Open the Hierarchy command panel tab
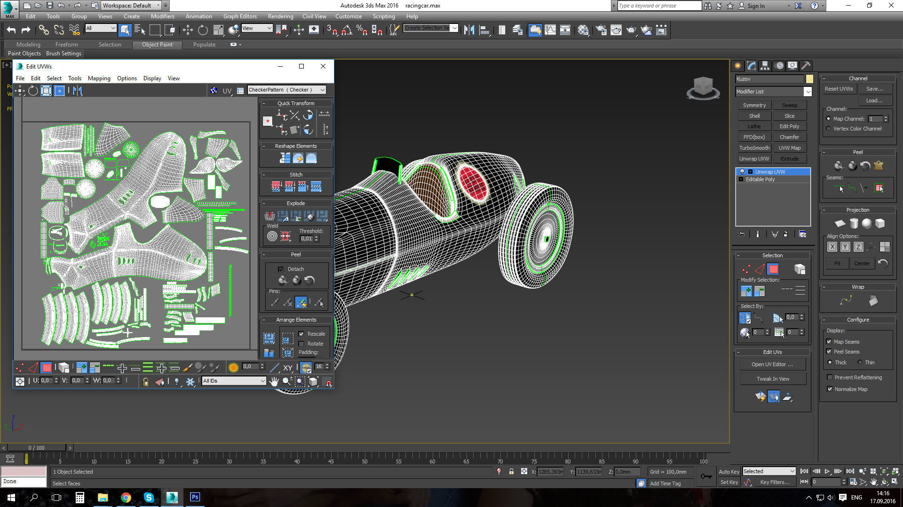Image resolution: width=903 pixels, height=507 pixels. [765, 66]
